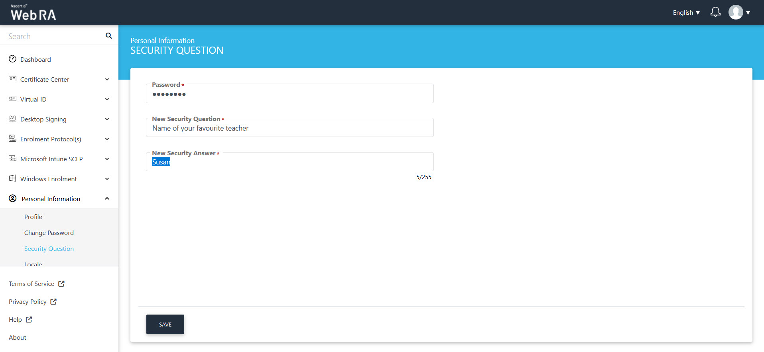Click the Desktop Signing icon
The image size is (764, 352).
pyautogui.click(x=13, y=119)
